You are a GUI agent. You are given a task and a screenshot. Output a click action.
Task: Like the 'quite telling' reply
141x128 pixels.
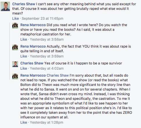click(24, 56)
